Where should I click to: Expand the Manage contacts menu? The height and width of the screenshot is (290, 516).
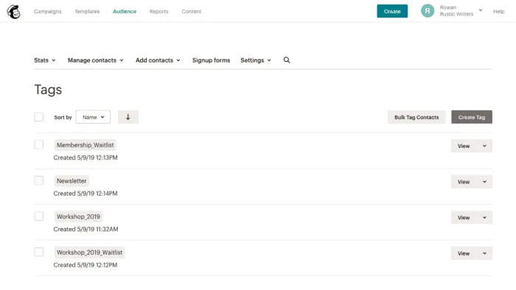tap(95, 60)
